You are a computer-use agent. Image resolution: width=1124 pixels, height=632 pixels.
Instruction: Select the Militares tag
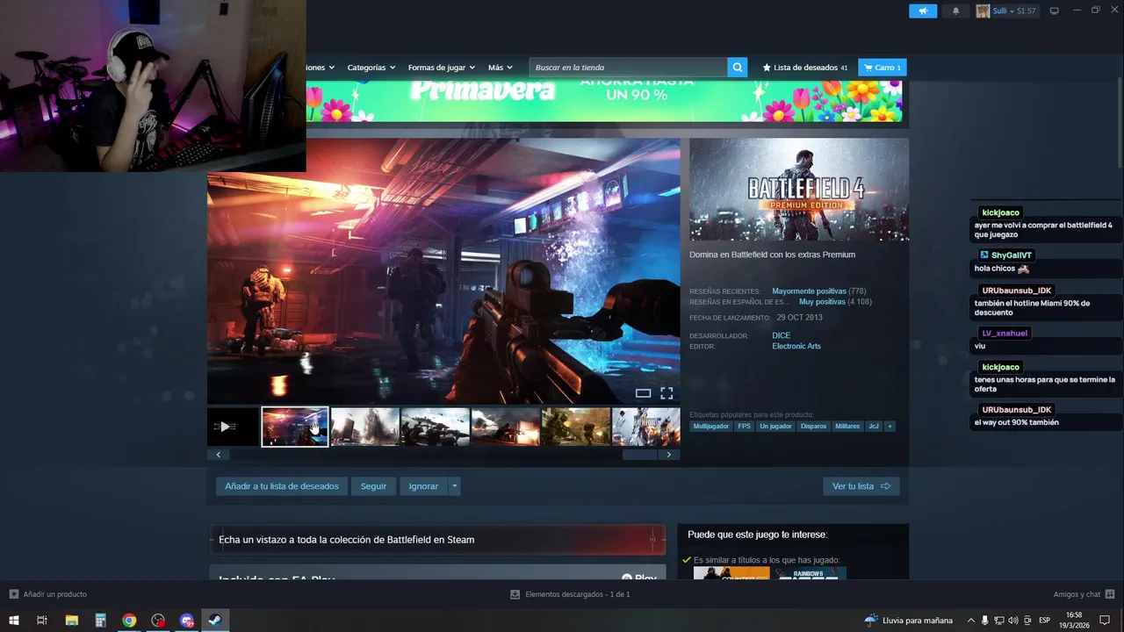[847, 427]
